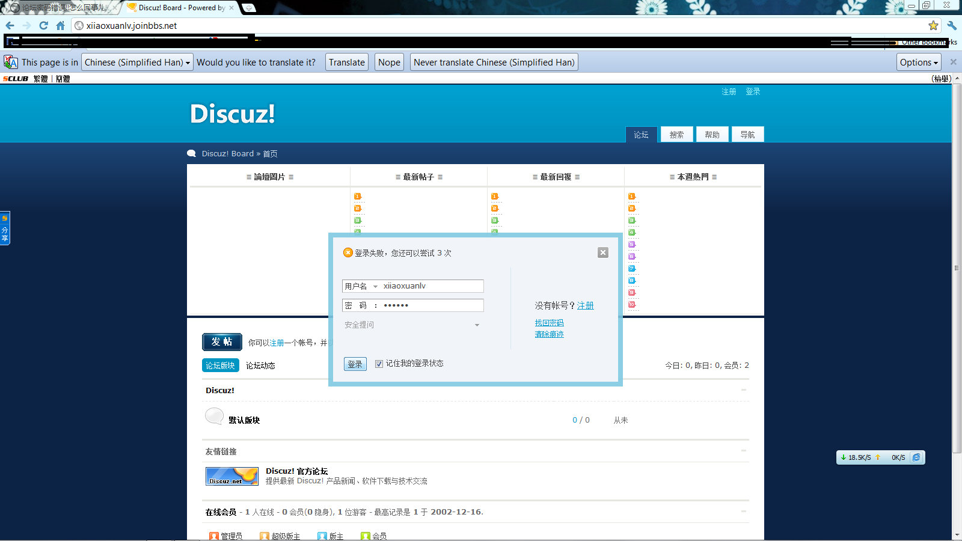Image resolution: width=962 pixels, height=541 pixels.
Task: Switch to 簡體 simplified Chinese
Action: click(63, 79)
